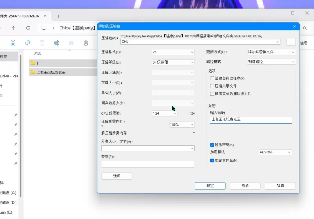This screenshot has height=219, width=314.
Task: Enable create self-extracting archive checkbox
Action: point(212,78)
